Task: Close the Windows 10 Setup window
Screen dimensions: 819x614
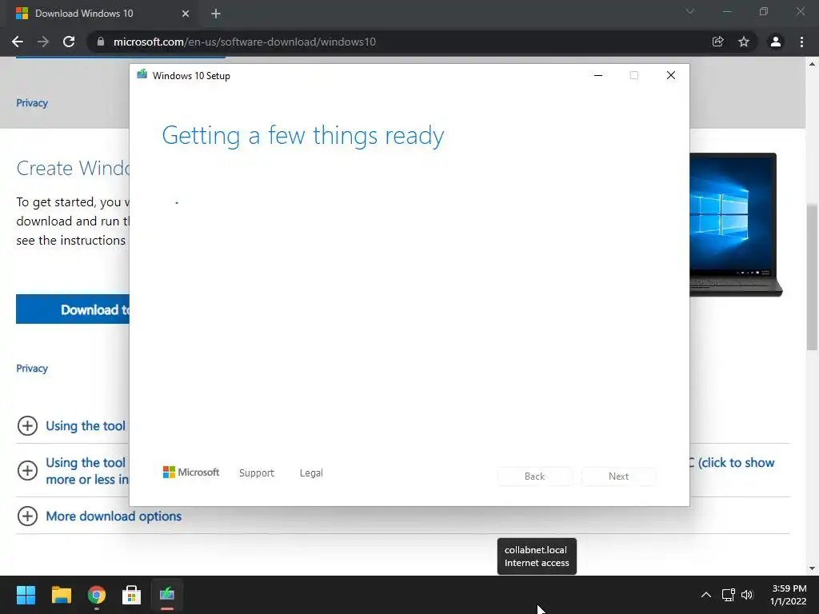Action: tap(671, 76)
